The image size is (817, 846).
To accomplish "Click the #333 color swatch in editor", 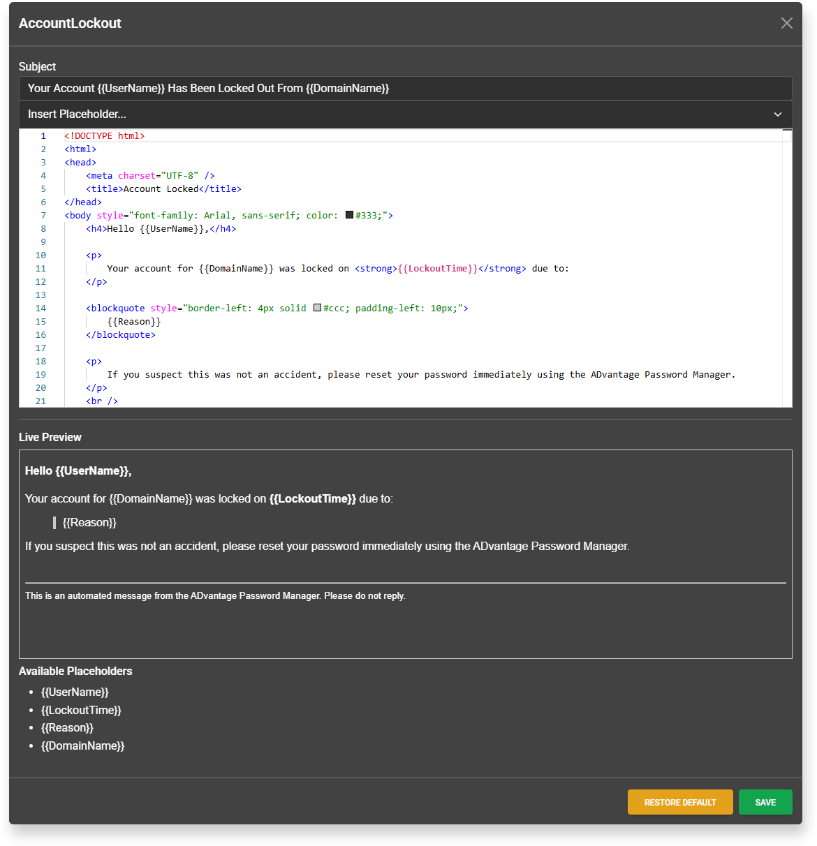I will [x=350, y=215].
